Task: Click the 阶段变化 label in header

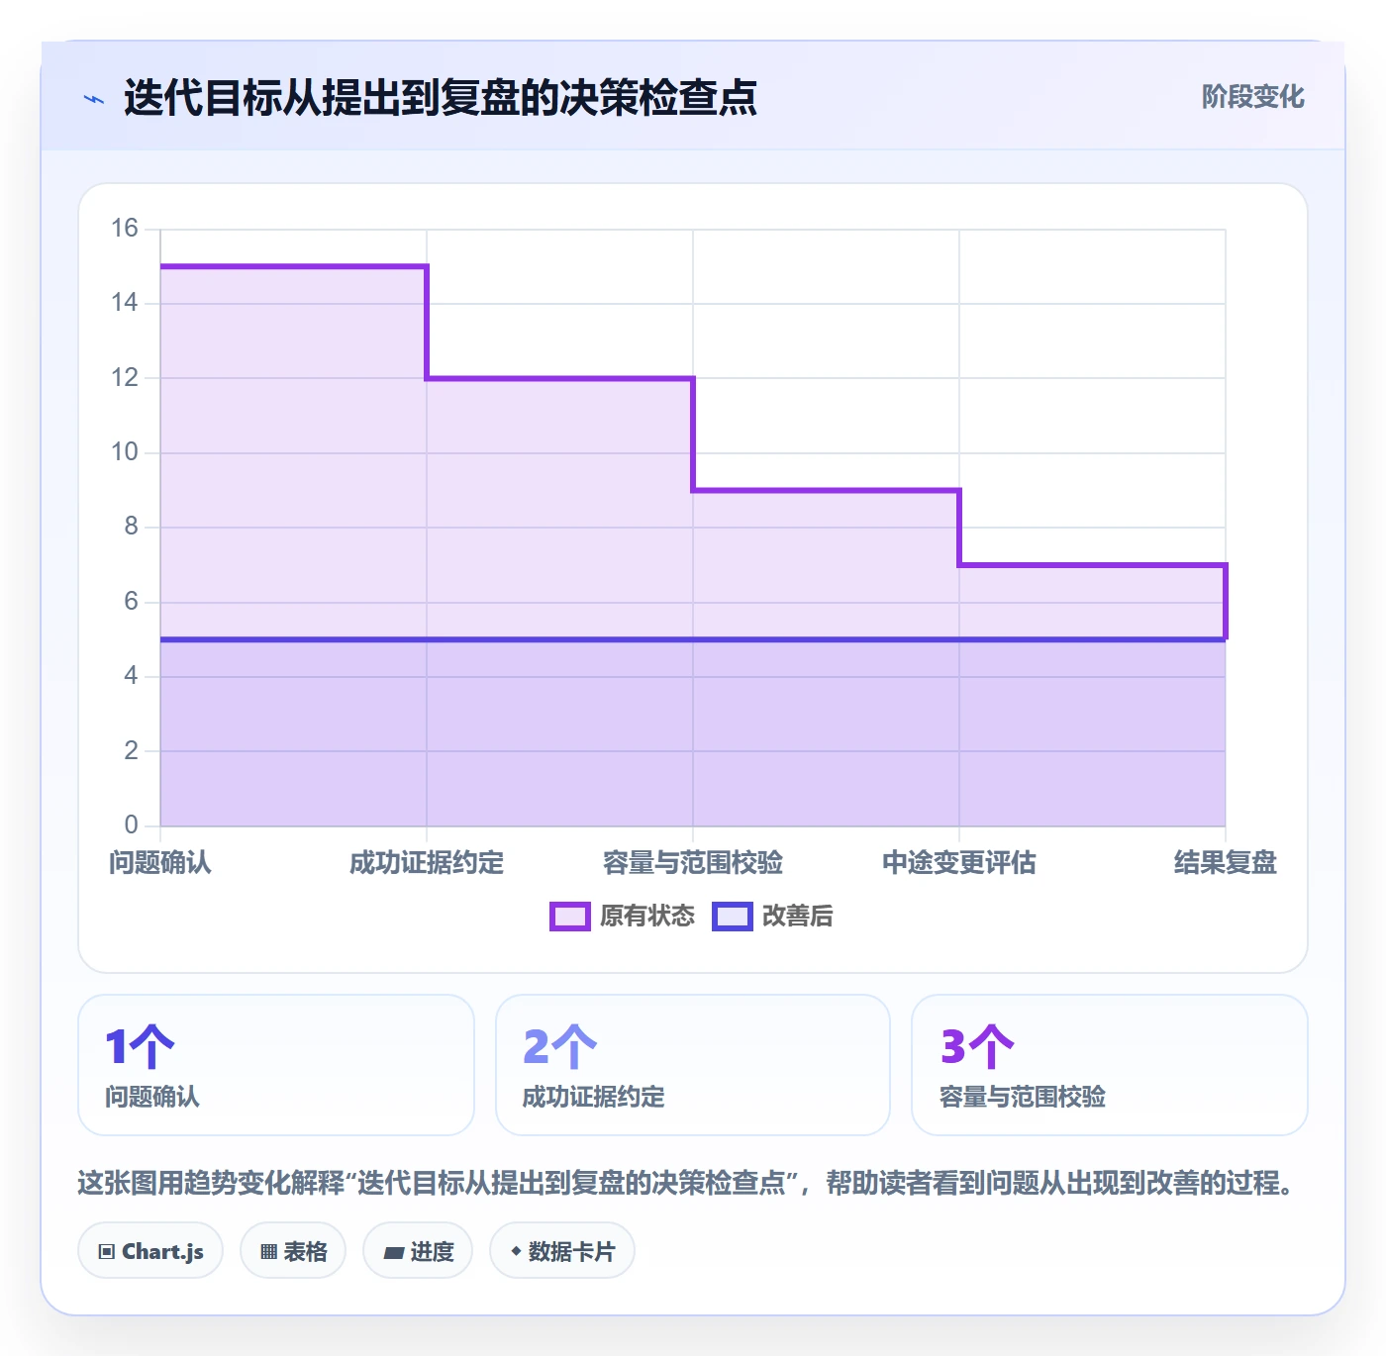Action: coord(1252,97)
